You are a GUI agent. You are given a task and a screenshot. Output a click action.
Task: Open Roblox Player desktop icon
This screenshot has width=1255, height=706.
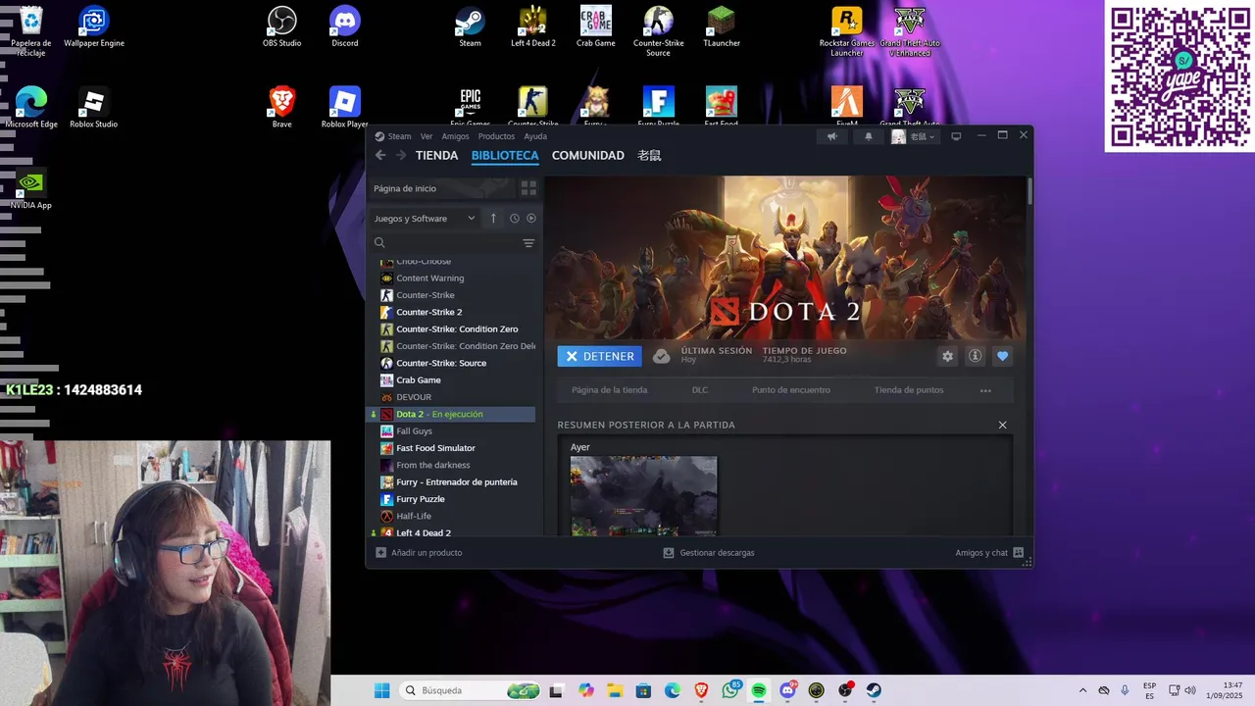point(345,107)
